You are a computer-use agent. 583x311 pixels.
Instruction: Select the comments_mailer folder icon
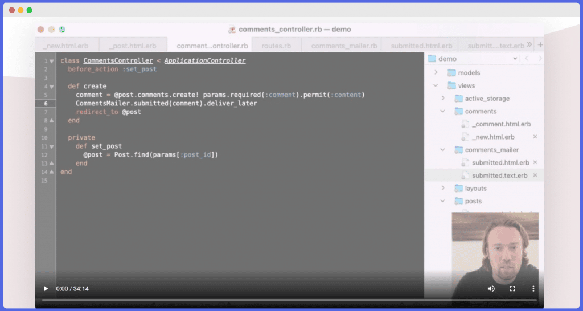458,150
